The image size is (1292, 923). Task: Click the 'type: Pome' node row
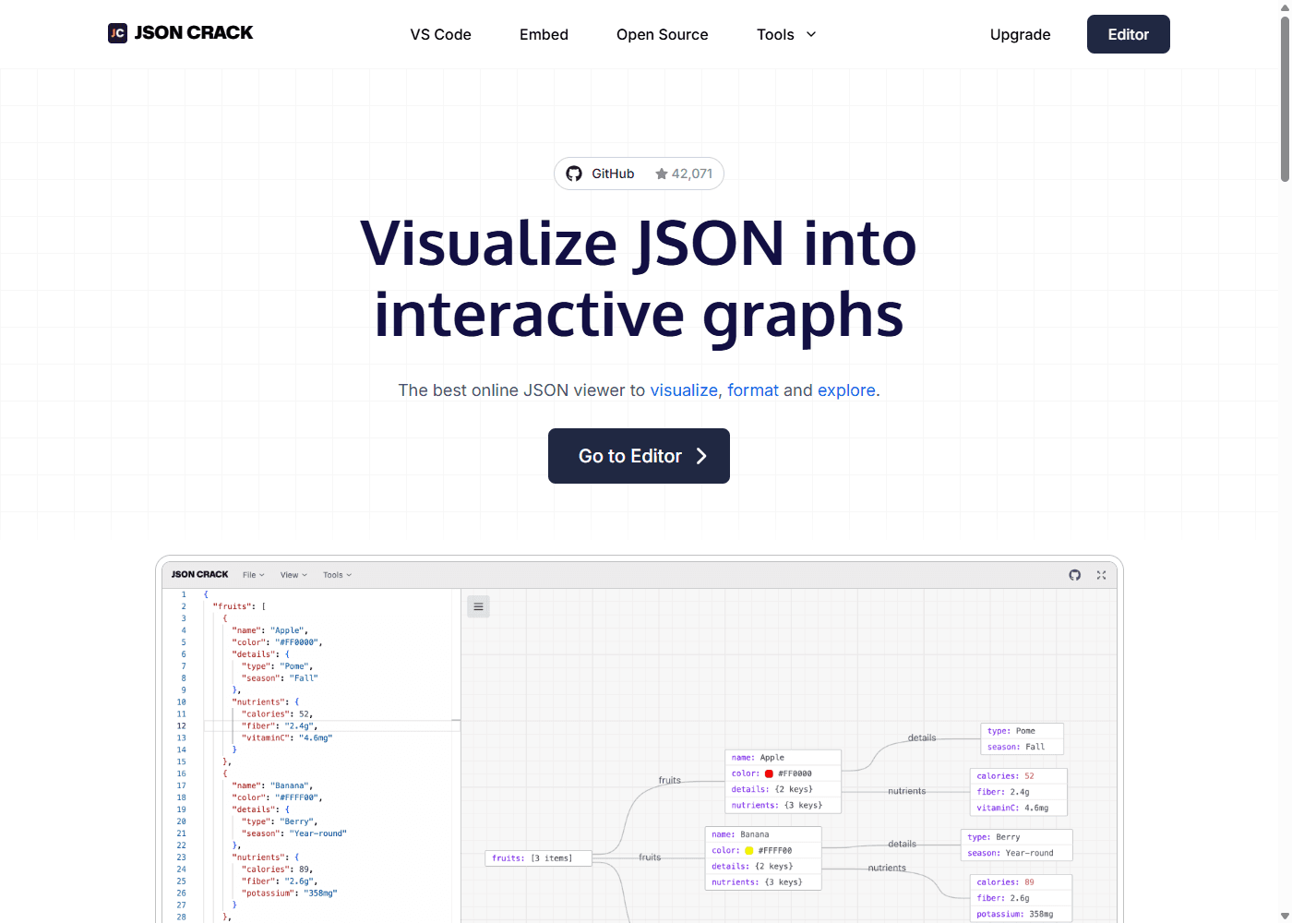click(x=1022, y=731)
